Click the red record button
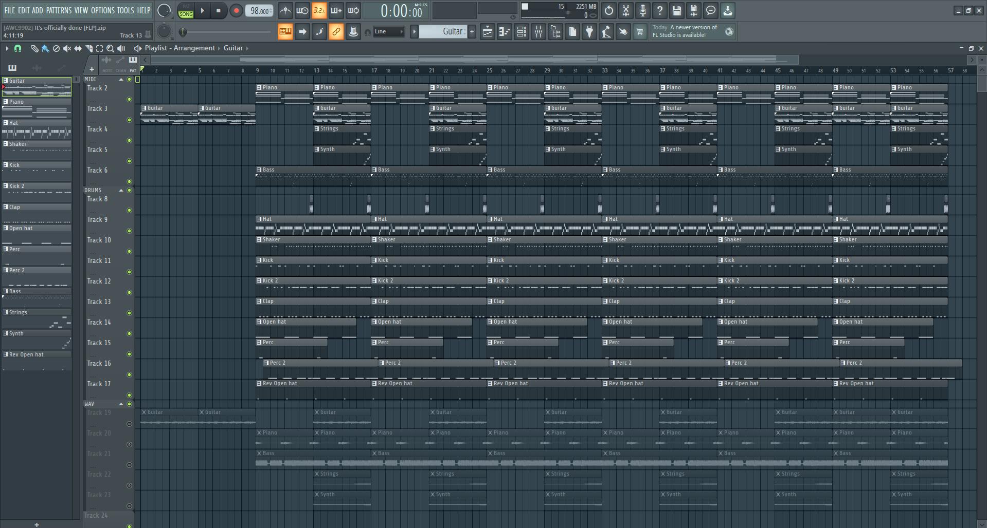 click(x=236, y=10)
